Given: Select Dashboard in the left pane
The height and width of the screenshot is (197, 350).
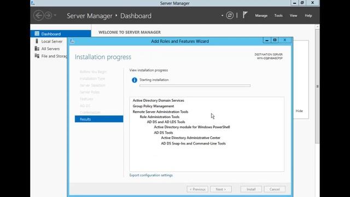Looking at the screenshot, I should click(61, 34).
